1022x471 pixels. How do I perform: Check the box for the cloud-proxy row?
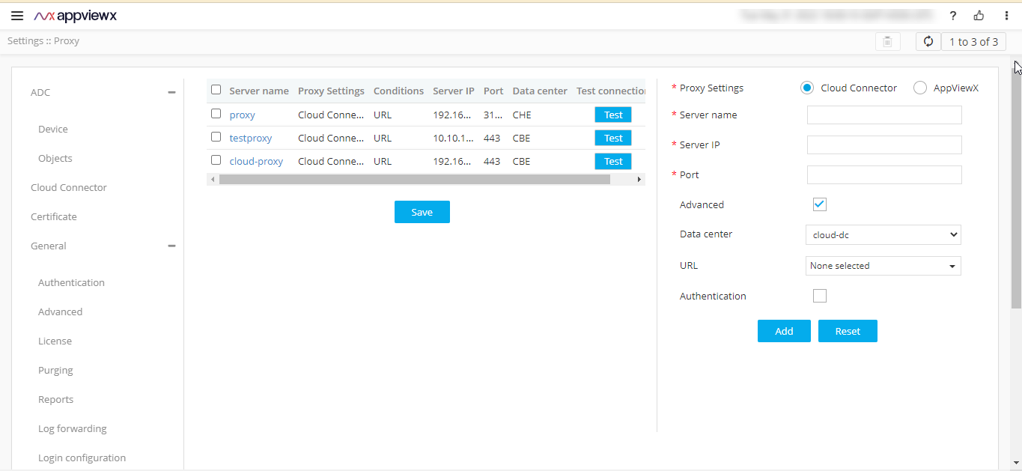216,160
